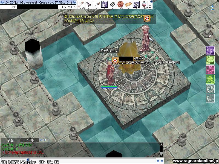Click the Dex food buff icon

click(210, 51)
